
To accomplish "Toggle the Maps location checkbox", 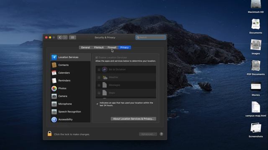I will 99,93.
